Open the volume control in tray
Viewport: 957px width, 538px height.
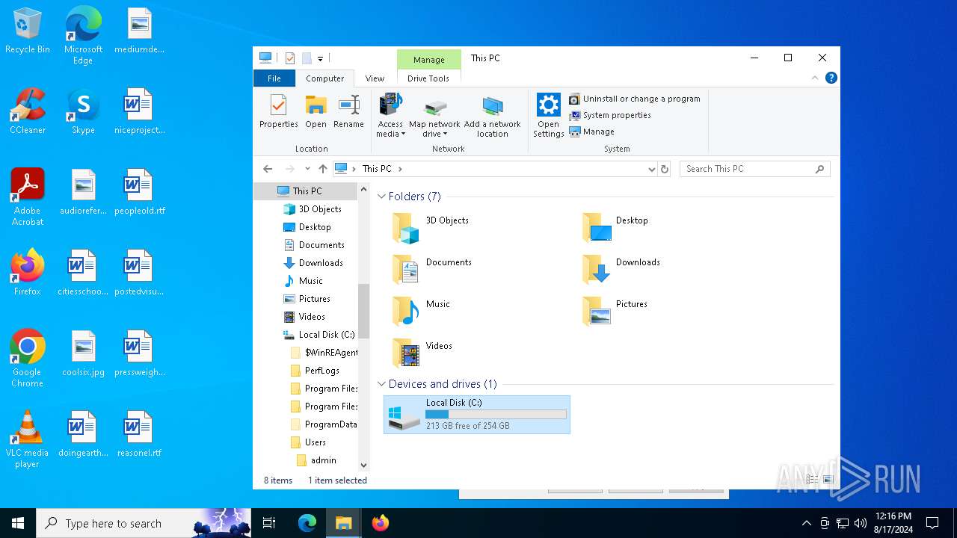pos(861,523)
